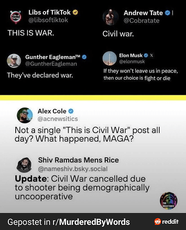Open the @acnewsitics handle

coord(58,119)
